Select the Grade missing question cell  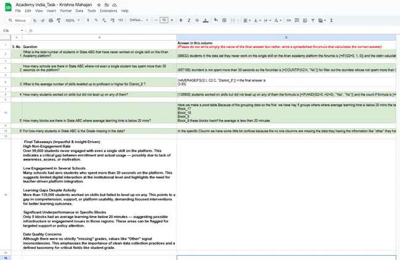tap(100, 131)
